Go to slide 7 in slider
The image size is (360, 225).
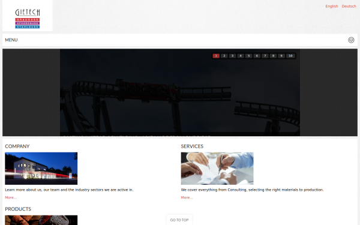(x=265, y=56)
